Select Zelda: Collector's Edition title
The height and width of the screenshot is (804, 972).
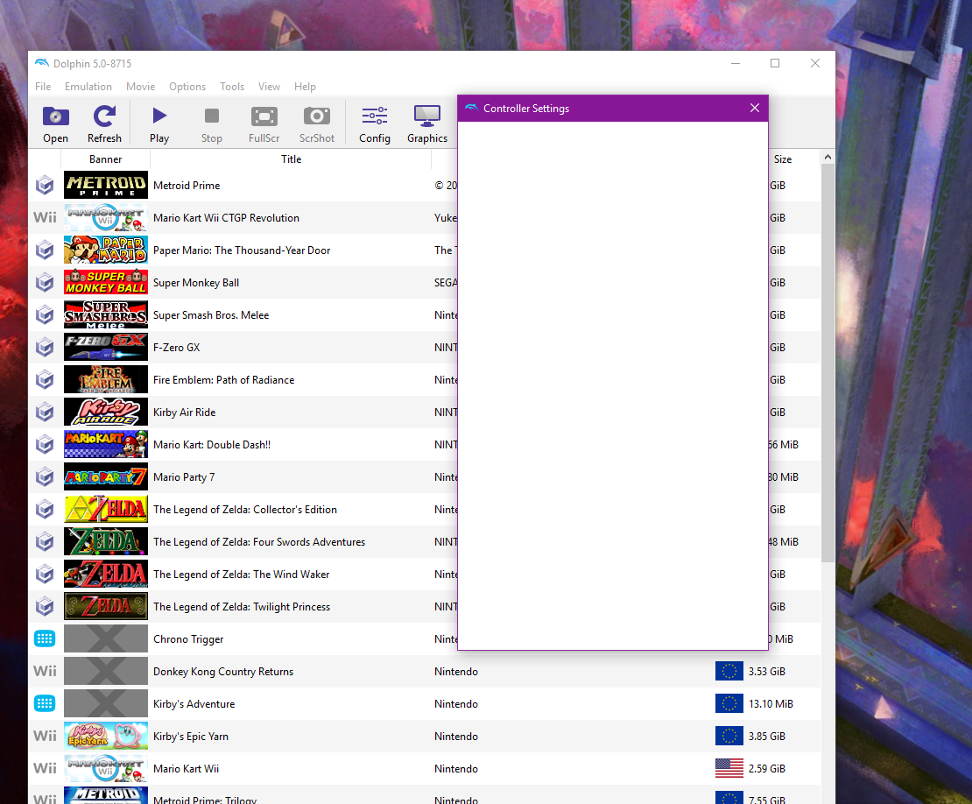pyautogui.click(x=245, y=509)
